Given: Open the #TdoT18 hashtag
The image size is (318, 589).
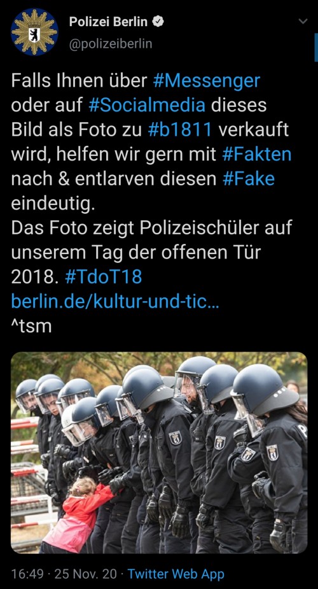Looking at the screenshot, I should click(103, 276).
